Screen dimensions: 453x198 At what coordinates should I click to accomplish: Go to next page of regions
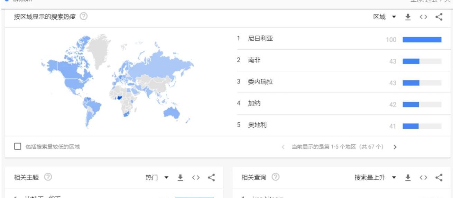pos(395,147)
